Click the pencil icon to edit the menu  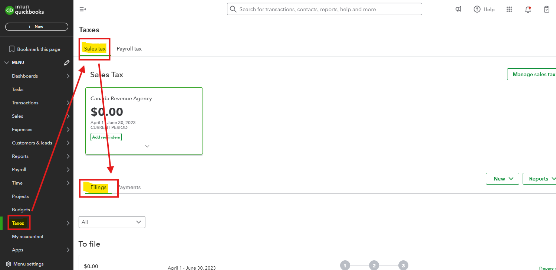(67, 63)
